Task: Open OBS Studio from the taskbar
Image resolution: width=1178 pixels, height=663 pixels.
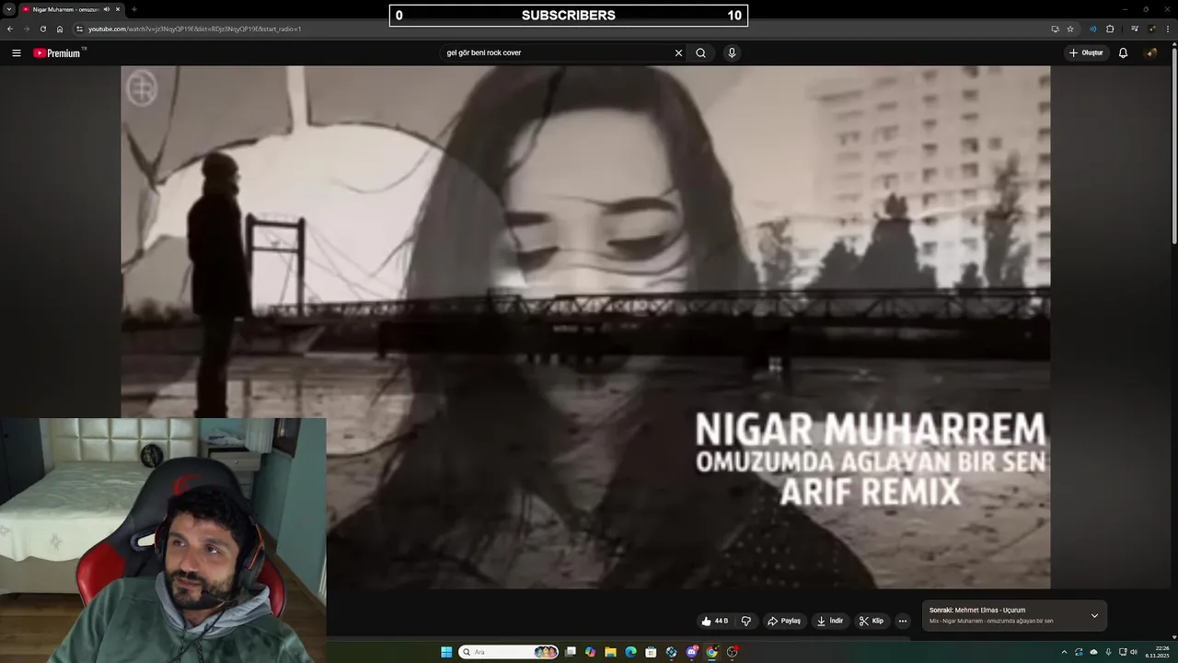Action: point(733,652)
